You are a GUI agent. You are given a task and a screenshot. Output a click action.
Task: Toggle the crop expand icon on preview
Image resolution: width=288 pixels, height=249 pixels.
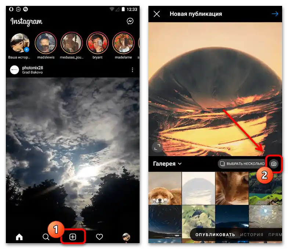(x=157, y=147)
